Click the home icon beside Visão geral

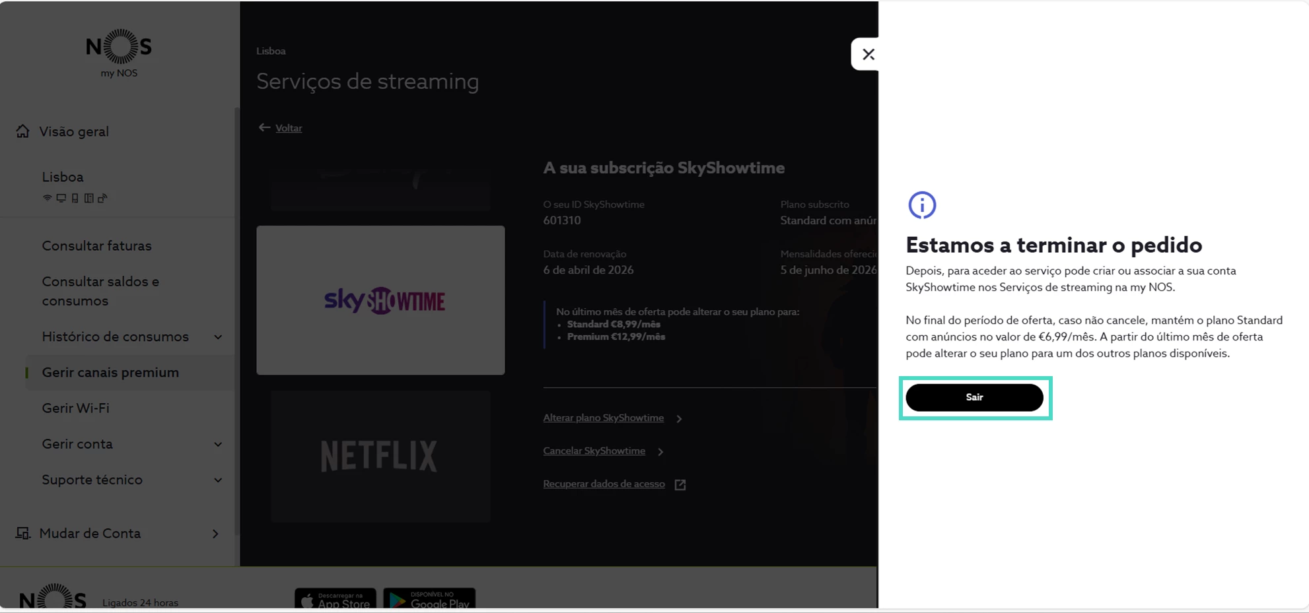[x=23, y=131]
